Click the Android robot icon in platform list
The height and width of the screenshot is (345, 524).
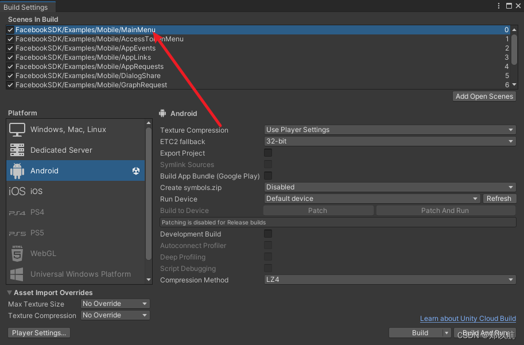pyautogui.click(x=17, y=171)
